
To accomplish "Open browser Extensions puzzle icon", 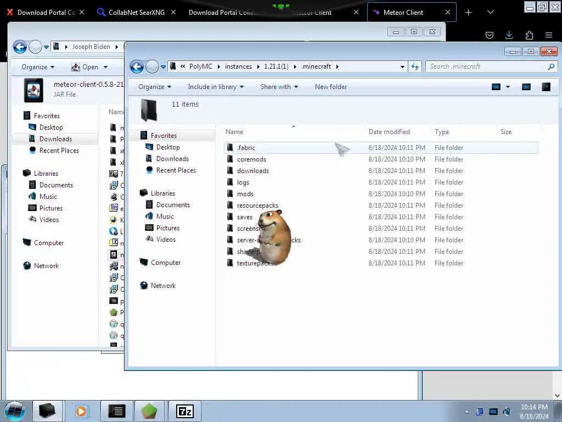I will click(x=529, y=35).
